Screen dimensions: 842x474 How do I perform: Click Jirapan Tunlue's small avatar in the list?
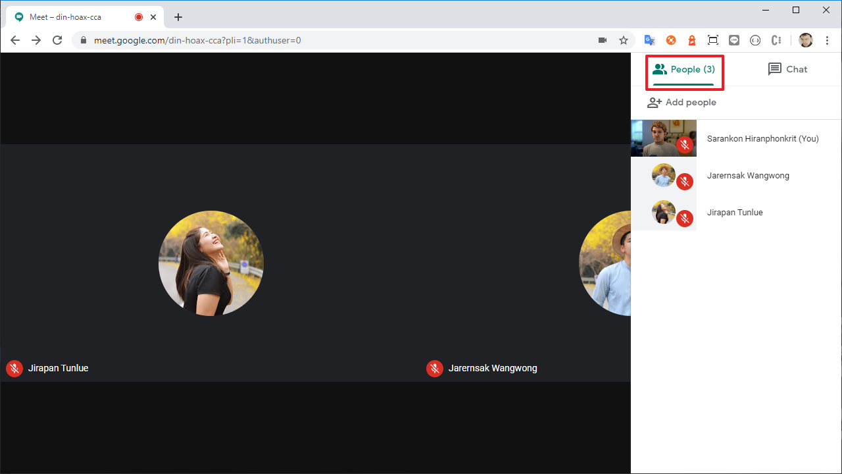(x=663, y=212)
